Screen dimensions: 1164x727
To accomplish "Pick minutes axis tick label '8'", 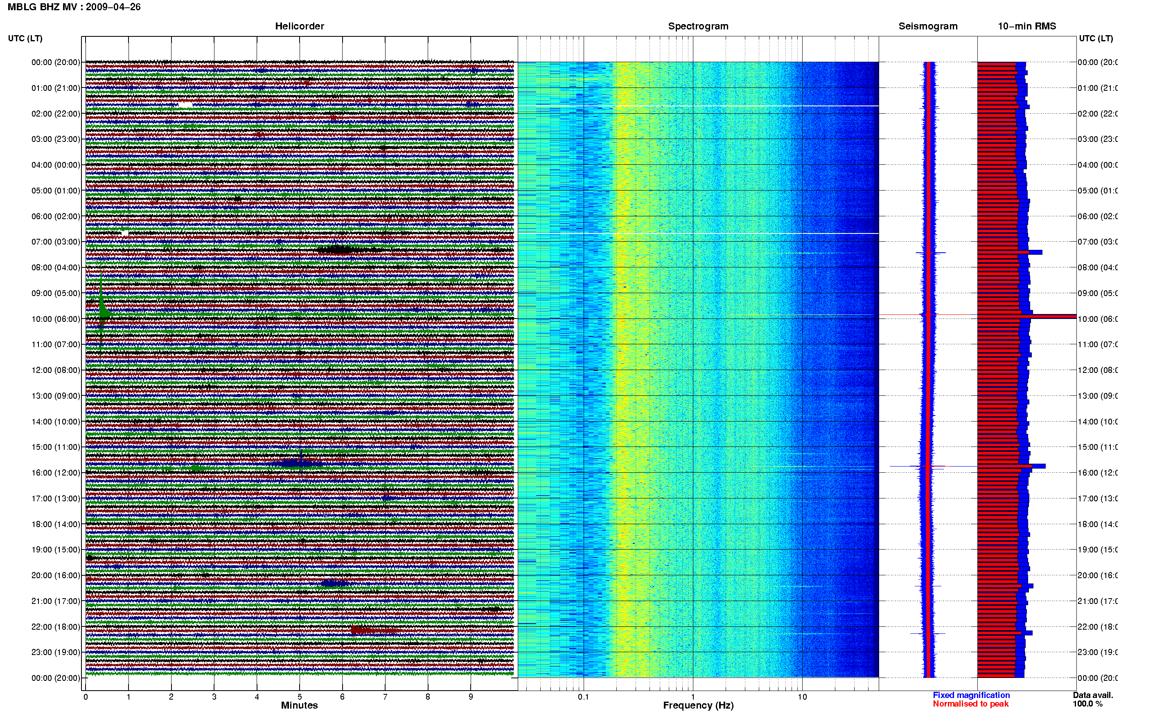I will 428,697.
